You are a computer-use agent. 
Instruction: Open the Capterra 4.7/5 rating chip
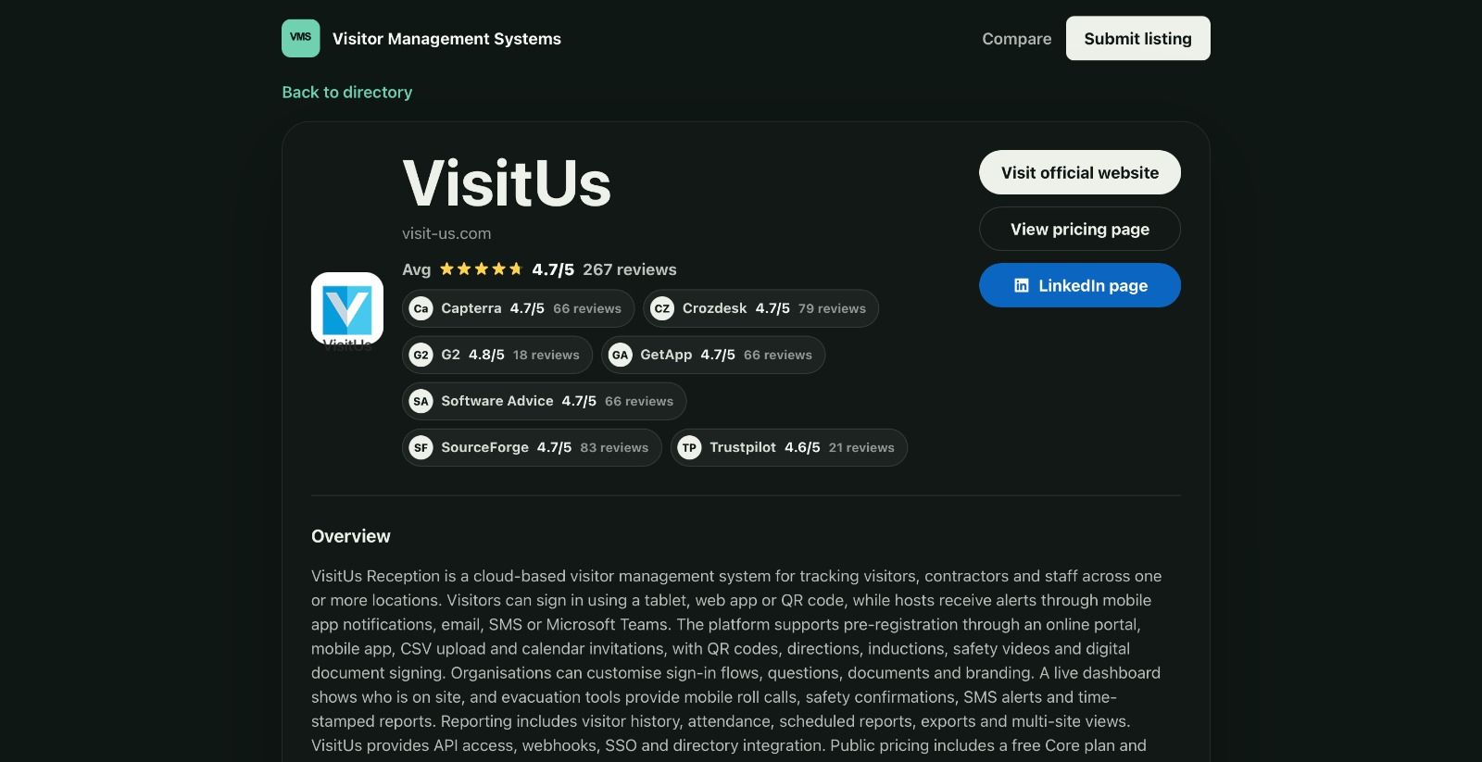[x=518, y=308]
